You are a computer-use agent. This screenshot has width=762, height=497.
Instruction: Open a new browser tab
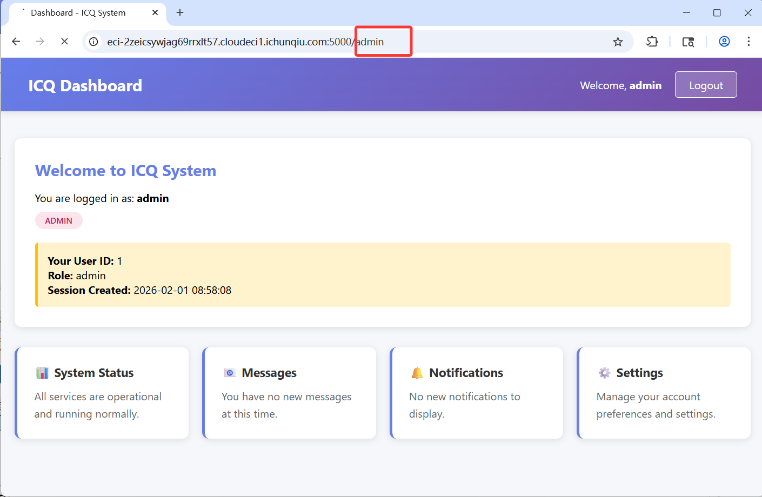(x=180, y=12)
